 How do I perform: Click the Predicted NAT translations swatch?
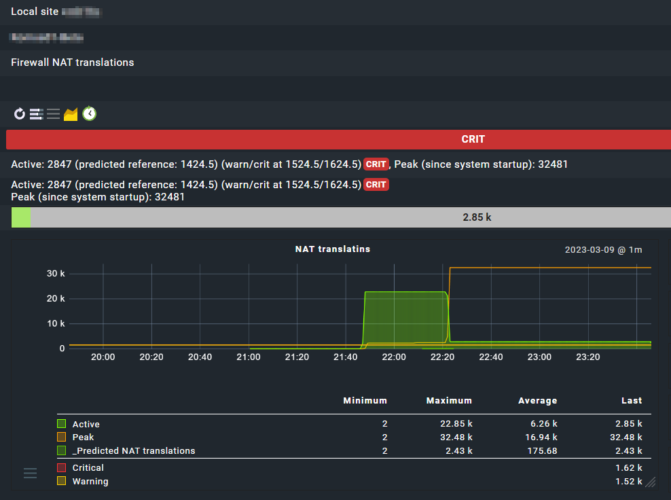point(62,450)
